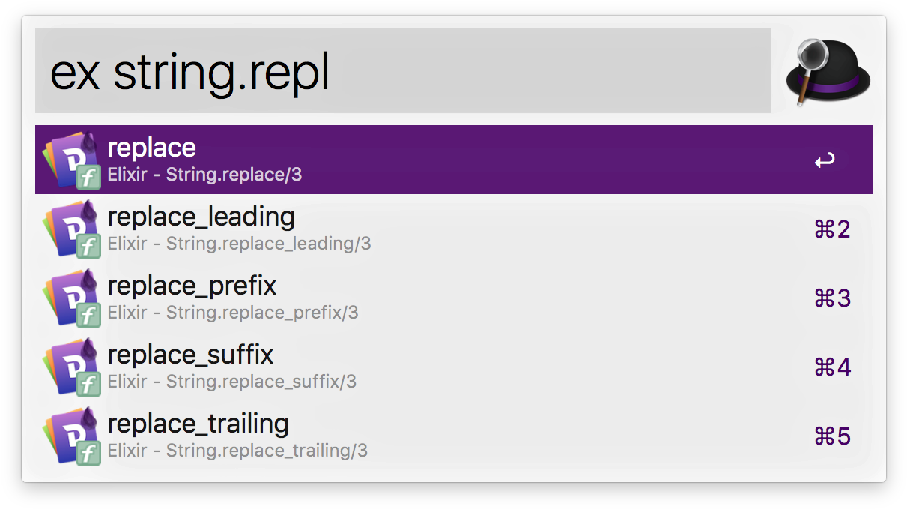Select the highlighted 'replace' result title

coord(152,148)
